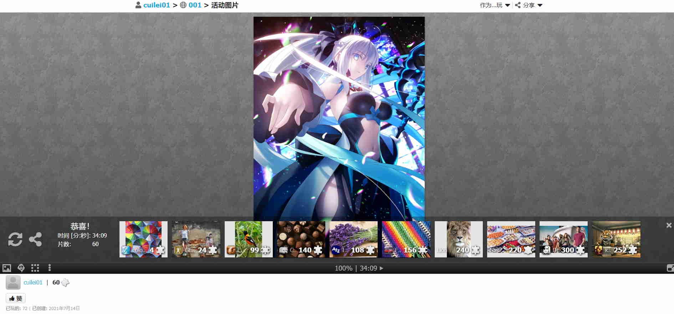Show the puzzle preview image icon
The width and height of the screenshot is (674, 314).
(7, 268)
